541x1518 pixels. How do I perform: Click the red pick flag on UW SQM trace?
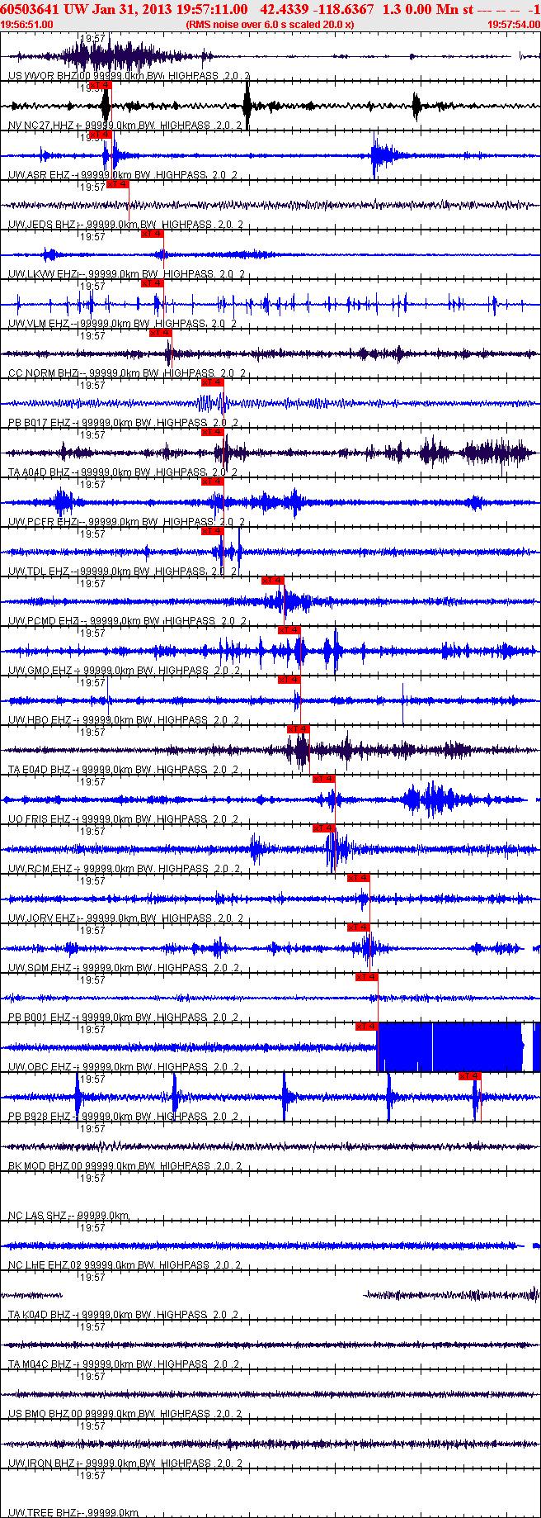tap(358, 927)
